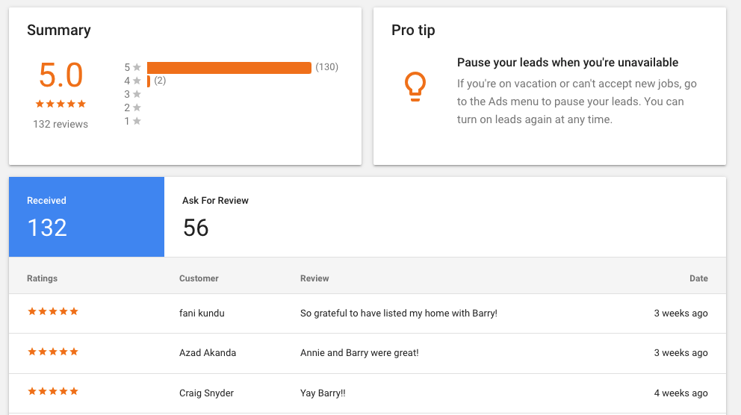Click the Ratings column header
This screenshot has width=741, height=415.
coord(42,278)
